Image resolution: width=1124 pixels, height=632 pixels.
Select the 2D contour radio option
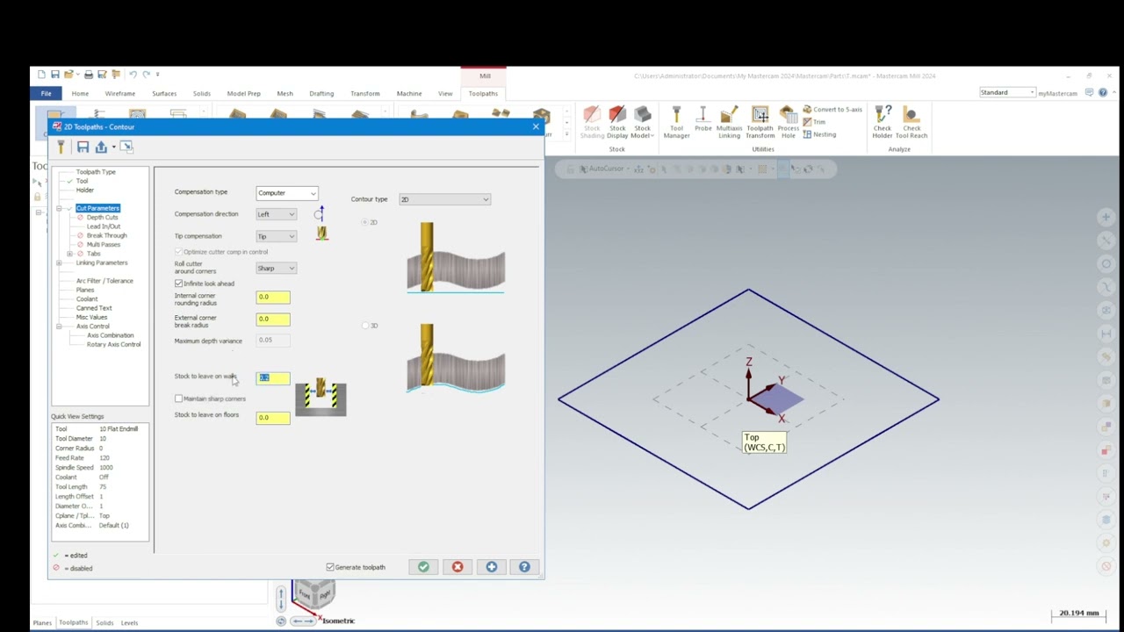(366, 222)
